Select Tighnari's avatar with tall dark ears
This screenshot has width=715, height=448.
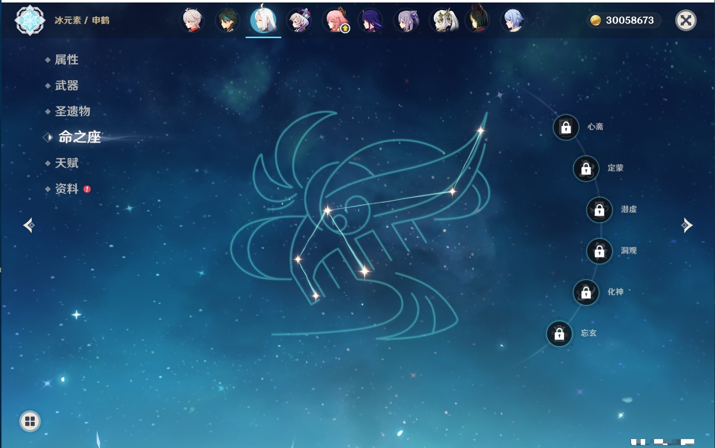pyautogui.click(x=478, y=19)
